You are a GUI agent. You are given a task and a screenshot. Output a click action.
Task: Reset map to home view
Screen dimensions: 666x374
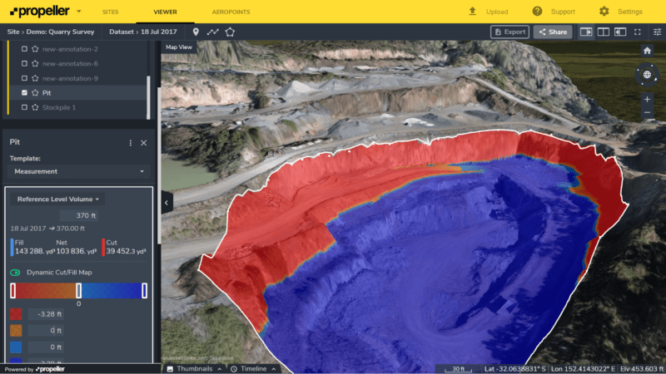[647, 51]
